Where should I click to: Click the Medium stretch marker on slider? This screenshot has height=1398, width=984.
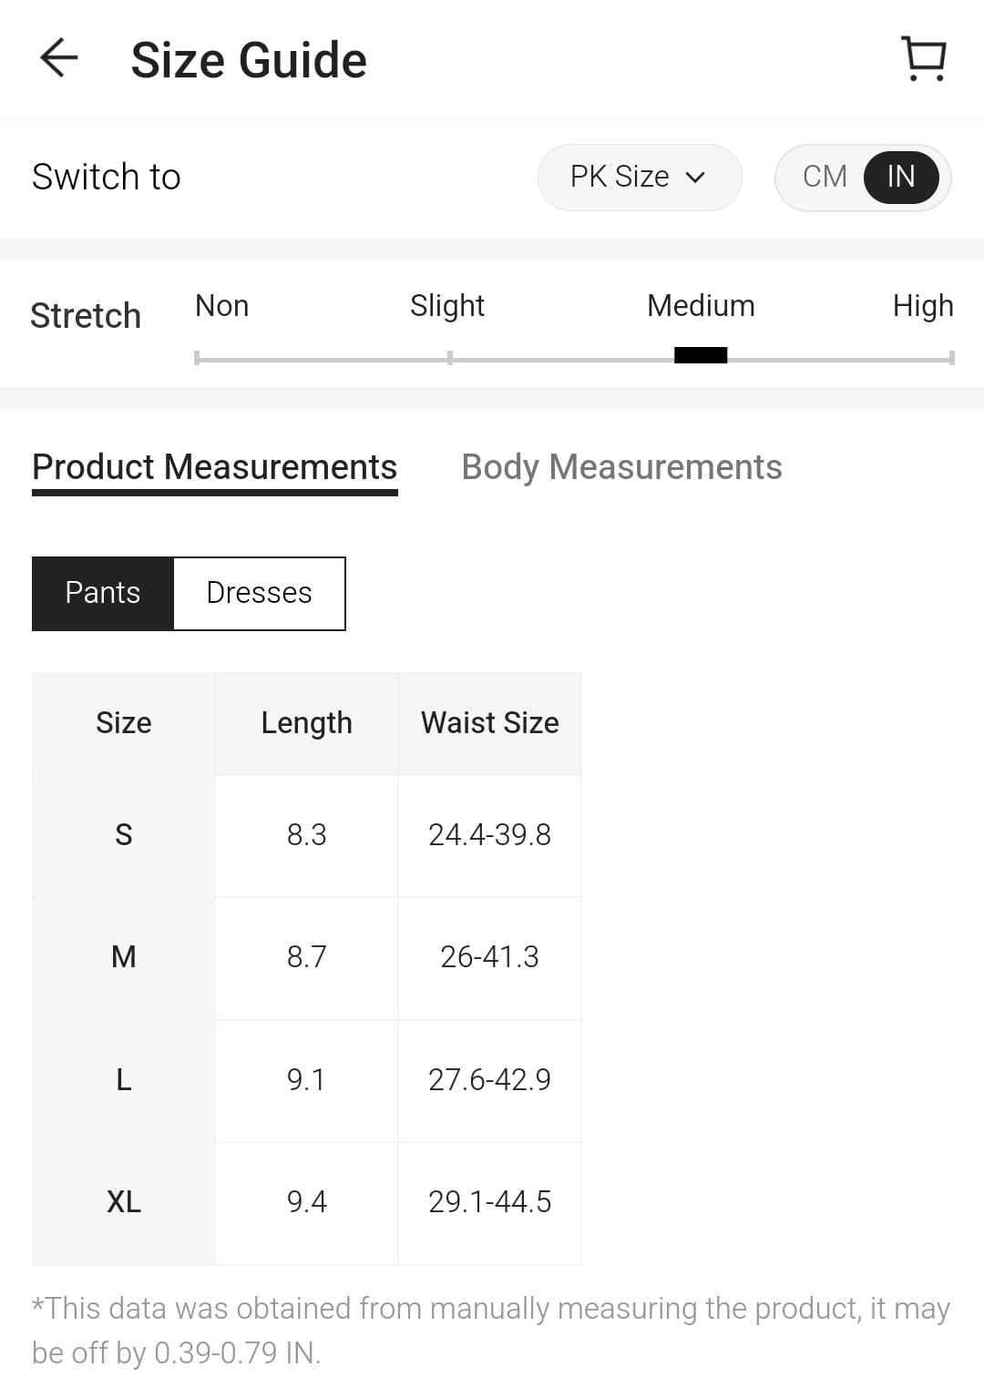(700, 355)
